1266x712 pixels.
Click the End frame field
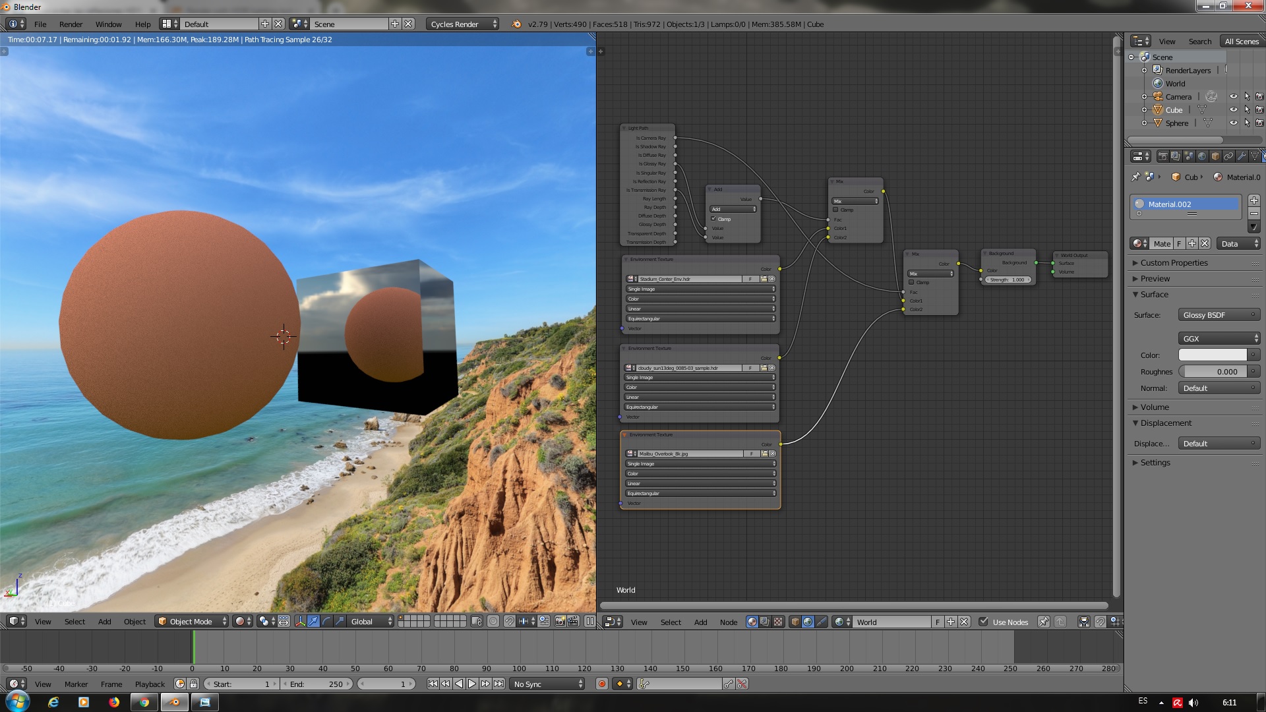[x=316, y=684]
